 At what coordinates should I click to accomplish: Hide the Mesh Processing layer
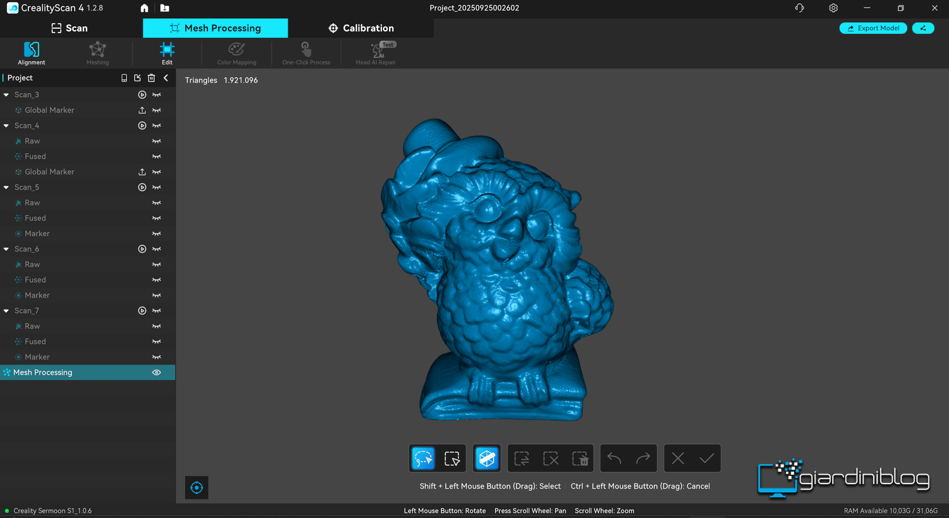[x=157, y=372]
